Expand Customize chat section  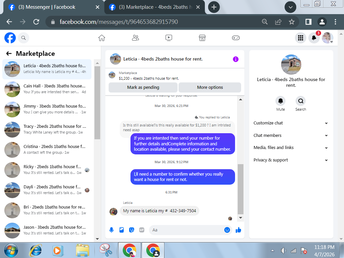[x=291, y=123]
